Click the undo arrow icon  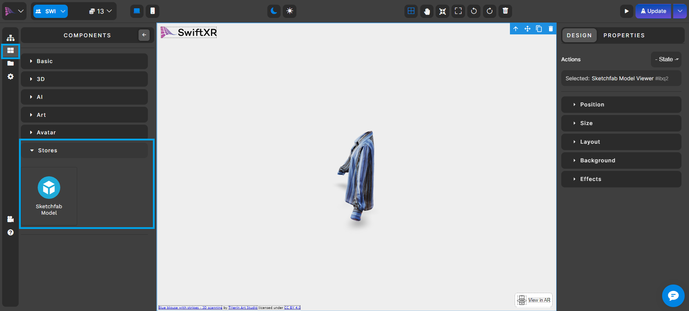(474, 11)
